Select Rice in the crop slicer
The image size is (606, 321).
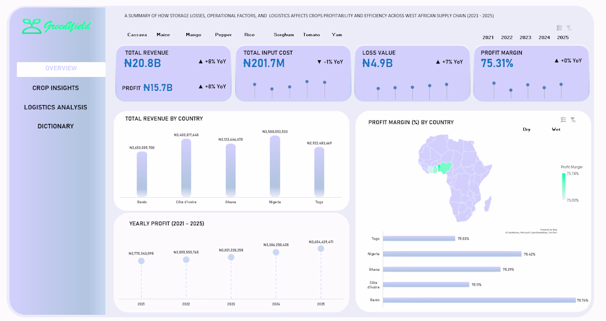tap(250, 35)
